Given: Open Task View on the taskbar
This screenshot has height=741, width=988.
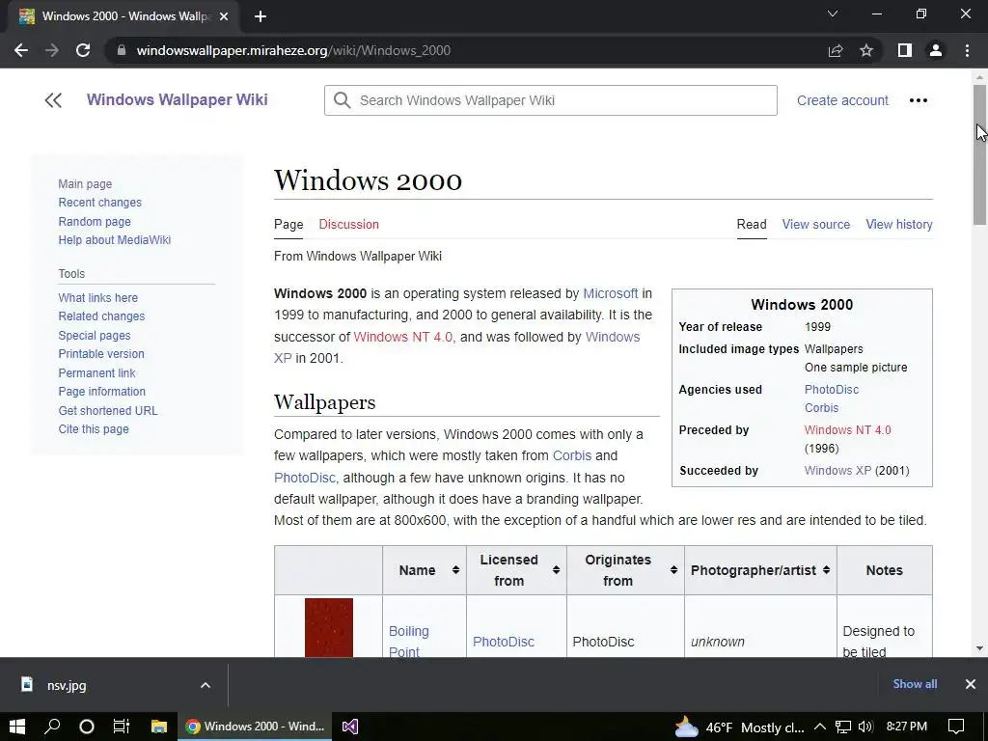Looking at the screenshot, I should (121, 727).
